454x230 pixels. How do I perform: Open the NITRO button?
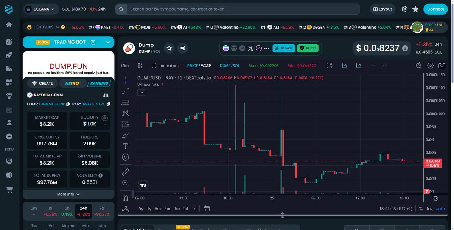[73, 83]
